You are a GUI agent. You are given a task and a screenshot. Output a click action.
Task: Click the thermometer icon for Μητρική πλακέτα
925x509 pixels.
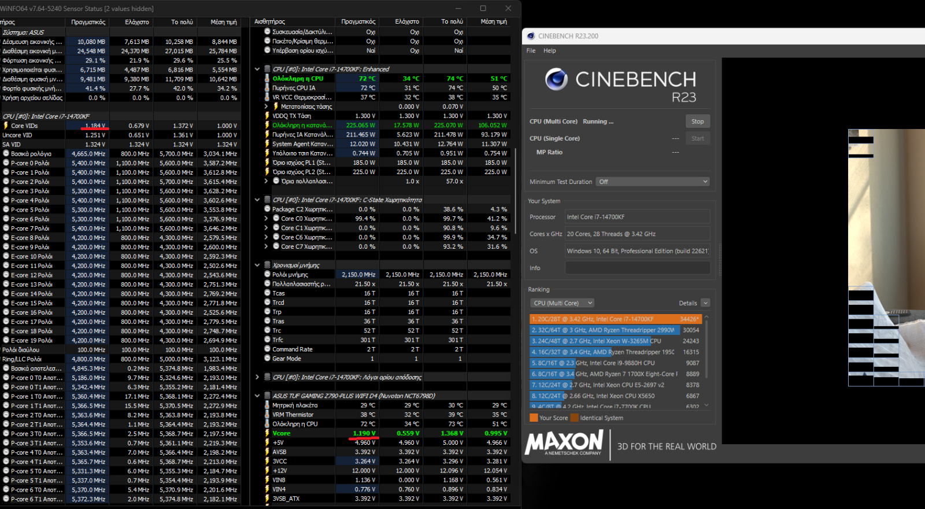(x=267, y=405)
